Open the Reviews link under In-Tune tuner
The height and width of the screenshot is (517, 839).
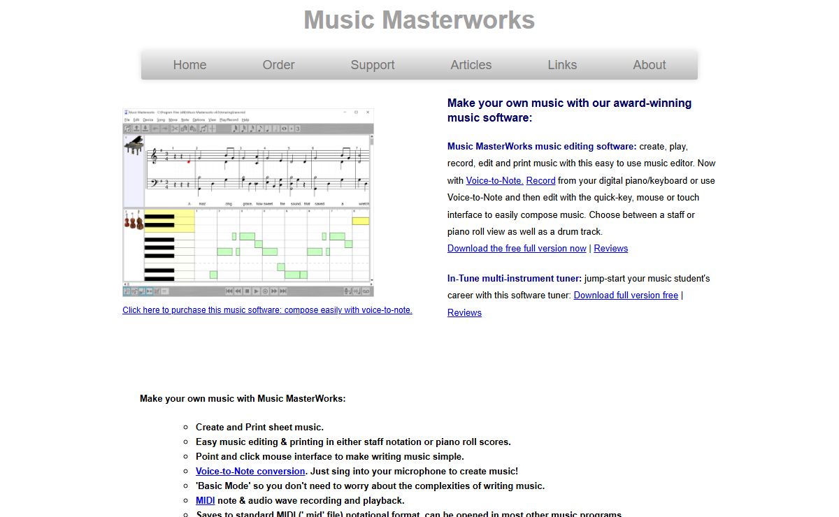(464, 312)
